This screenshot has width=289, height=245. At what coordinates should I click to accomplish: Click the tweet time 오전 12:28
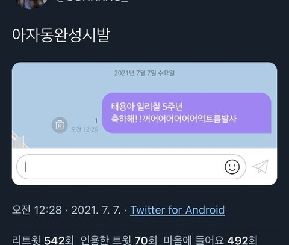[37, 210]
